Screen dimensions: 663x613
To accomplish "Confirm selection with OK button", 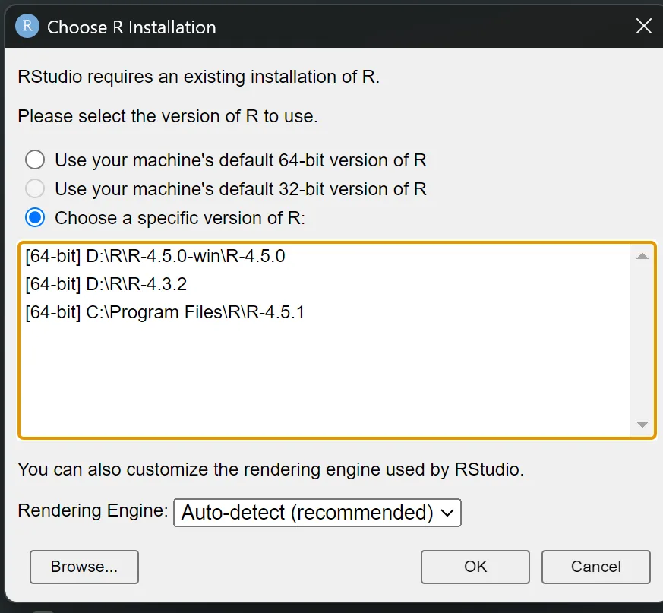I will 475,567.
